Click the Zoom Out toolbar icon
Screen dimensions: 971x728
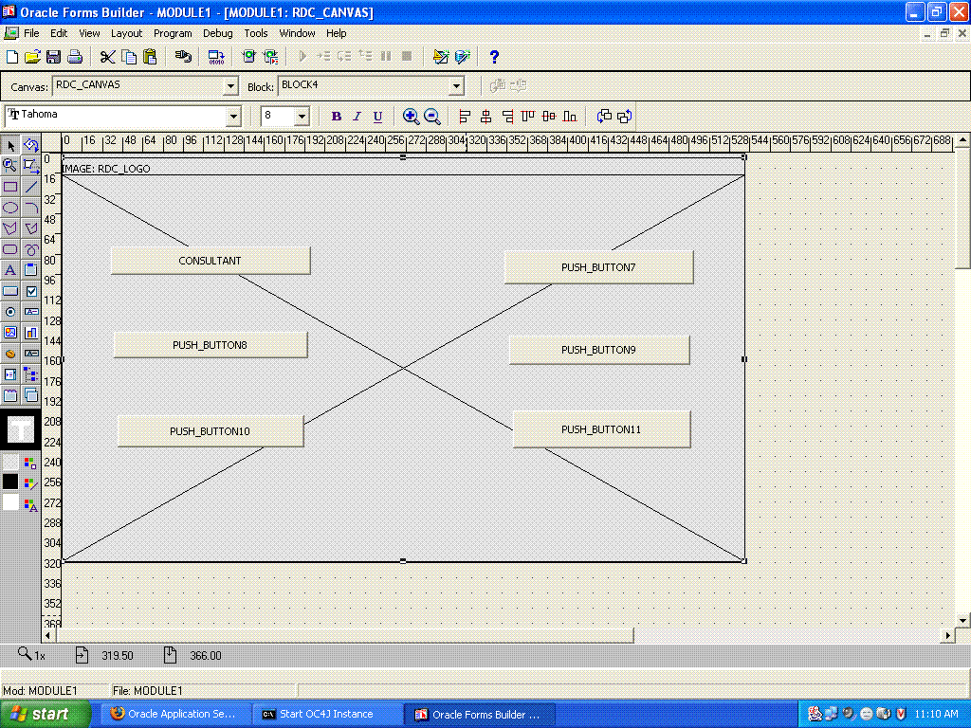431,117
